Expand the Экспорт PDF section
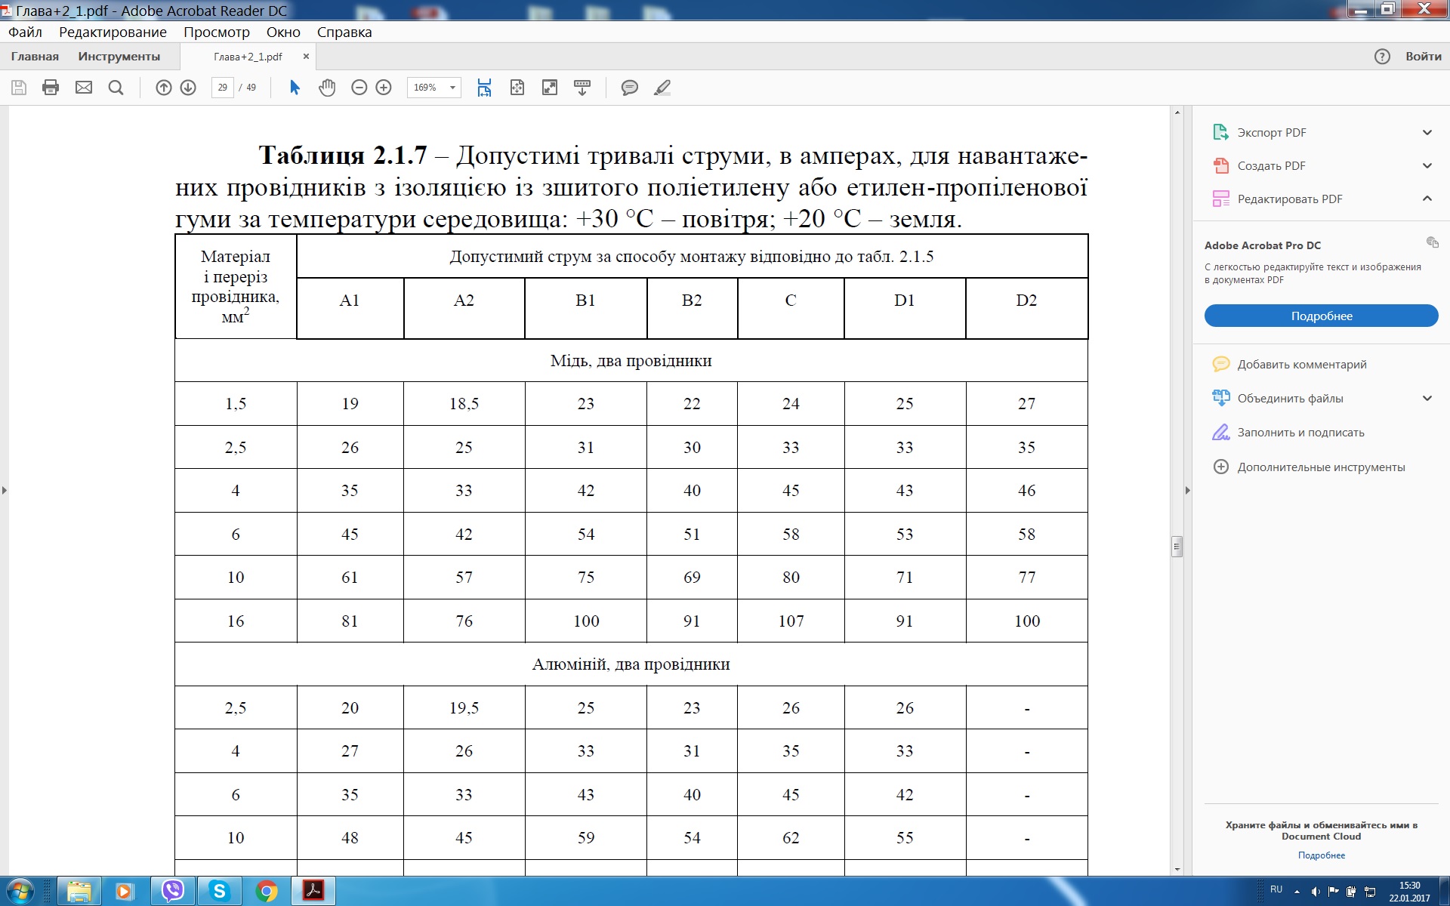The image size is (1450, 906). (1427, 133)
